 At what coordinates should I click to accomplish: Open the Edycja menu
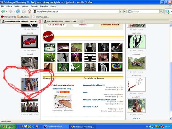[x=9, y=7]
